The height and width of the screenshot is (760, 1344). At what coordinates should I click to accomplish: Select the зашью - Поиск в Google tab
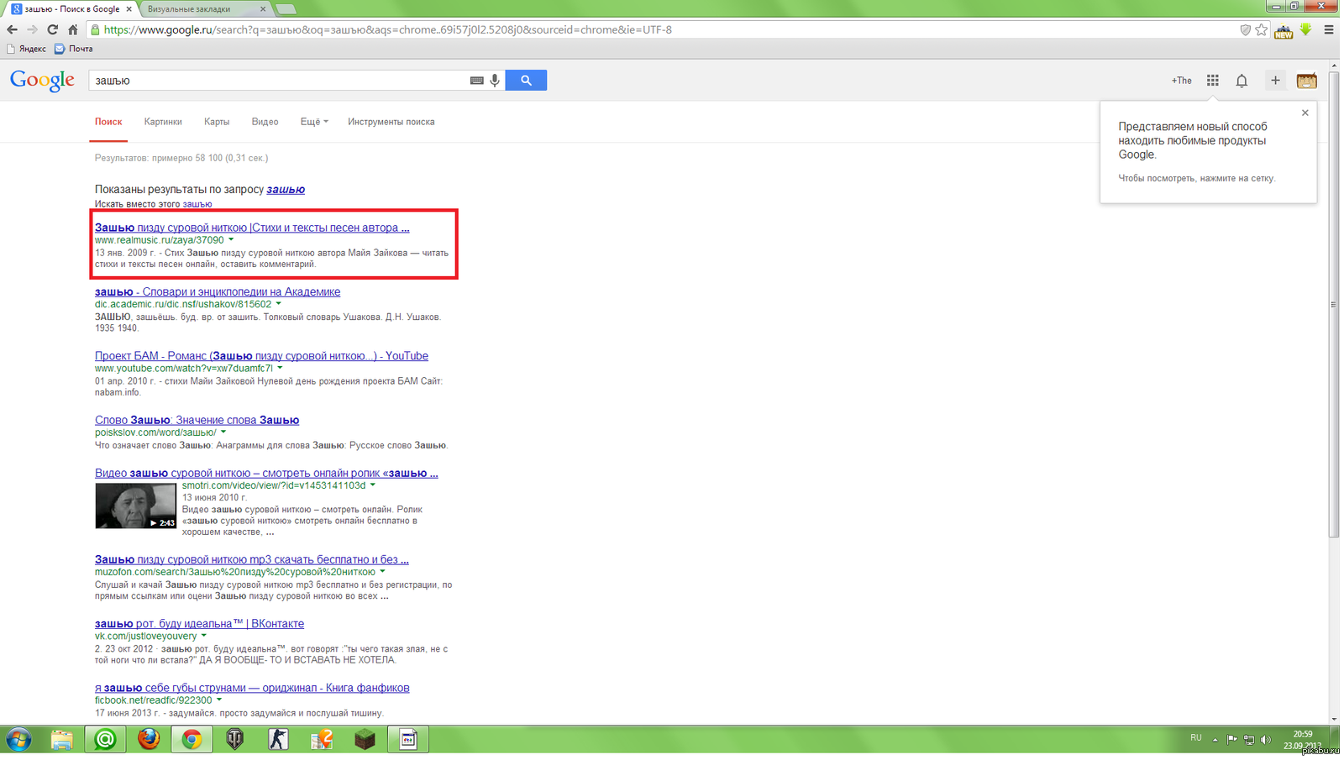(x=71, y=9)
